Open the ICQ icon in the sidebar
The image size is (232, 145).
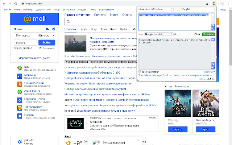[20, 69]
